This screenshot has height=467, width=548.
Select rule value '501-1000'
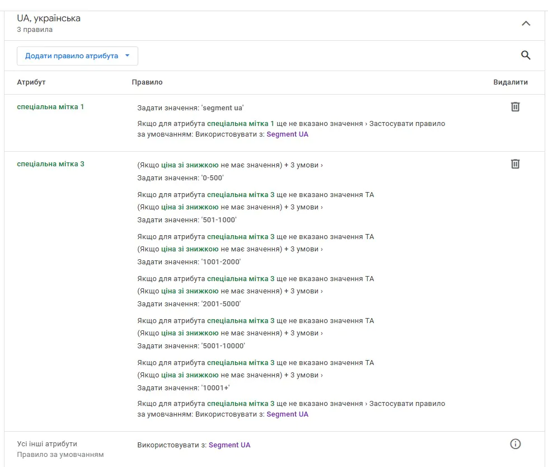tap(219, 220)
